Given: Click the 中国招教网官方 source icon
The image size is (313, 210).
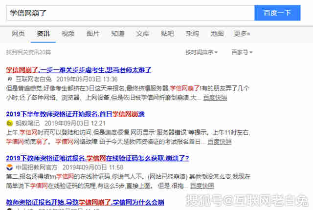Looking at the screenshot, I should click(x=9, y=168).
